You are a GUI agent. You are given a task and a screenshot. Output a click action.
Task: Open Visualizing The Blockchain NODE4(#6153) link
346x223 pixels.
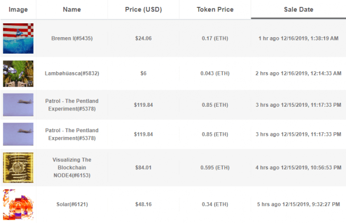coord(72,168)
